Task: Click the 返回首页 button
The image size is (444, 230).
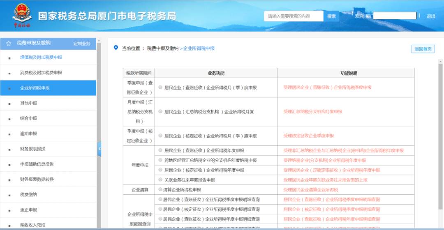Action: pos(423,49)
